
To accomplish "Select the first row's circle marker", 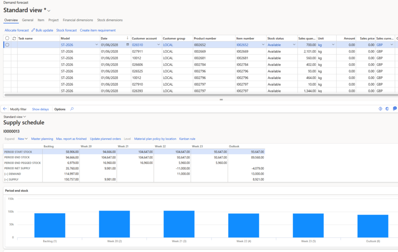I will [x=7, y=45].
